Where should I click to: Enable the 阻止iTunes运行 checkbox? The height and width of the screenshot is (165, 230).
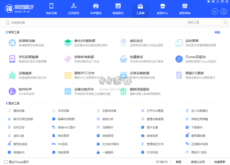pyautogui.click(x=6, y=162)
